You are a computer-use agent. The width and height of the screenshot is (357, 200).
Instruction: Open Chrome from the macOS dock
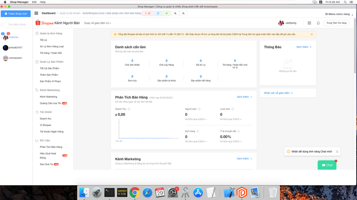pos(135,193)
